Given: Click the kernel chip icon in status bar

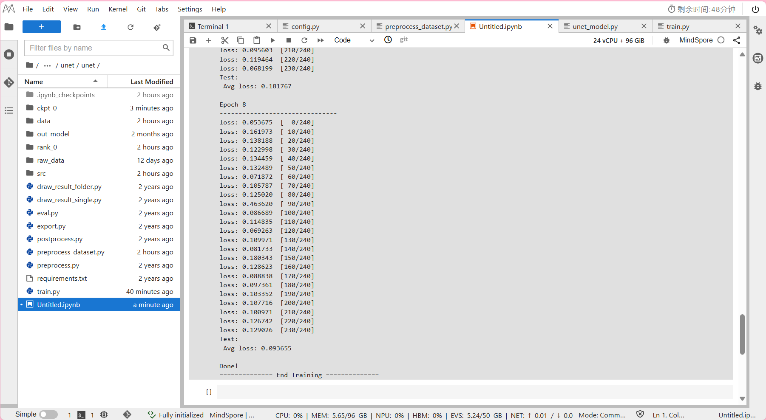Looking at the screenshot, I should pyautogui.click(x=104, y=414).
